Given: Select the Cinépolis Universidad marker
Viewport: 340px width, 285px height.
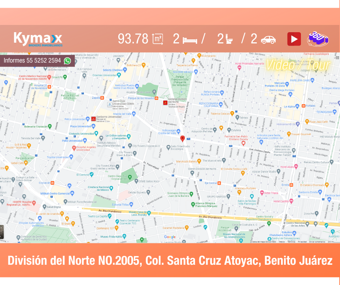Looking at the screenshot, I should [96, 133].
